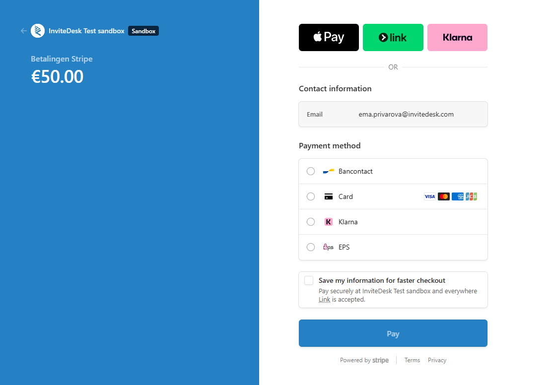
Task: Click the Bancontact logo icon
Action: point(329,171)
